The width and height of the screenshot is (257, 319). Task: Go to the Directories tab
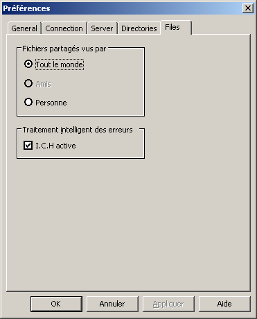pyautogui.click(x=139, y=28)
